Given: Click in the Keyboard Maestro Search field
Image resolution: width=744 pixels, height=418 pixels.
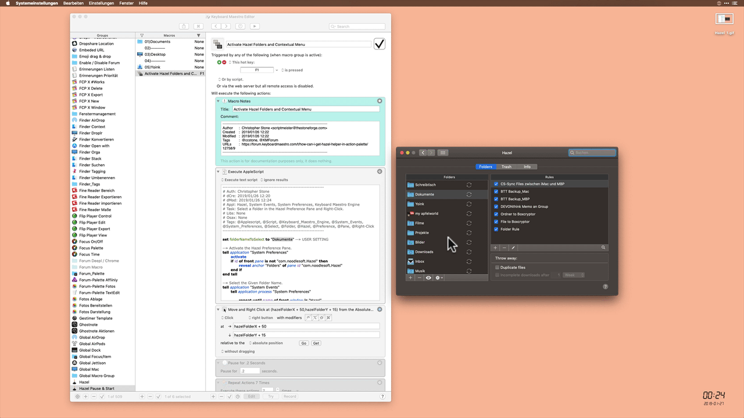Looking at the screenshot, I should pos(357,26).
